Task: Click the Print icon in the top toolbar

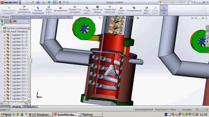Action: (x=43, y=2)
